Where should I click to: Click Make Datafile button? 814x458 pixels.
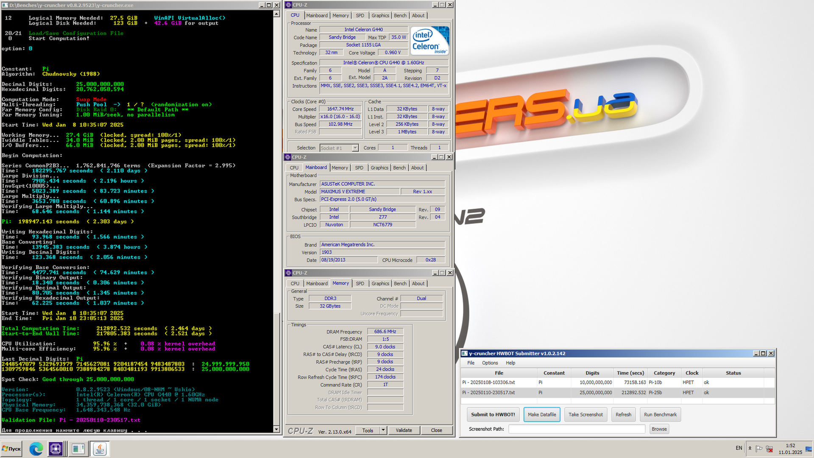pyautogui.click(x=542, y=414)
